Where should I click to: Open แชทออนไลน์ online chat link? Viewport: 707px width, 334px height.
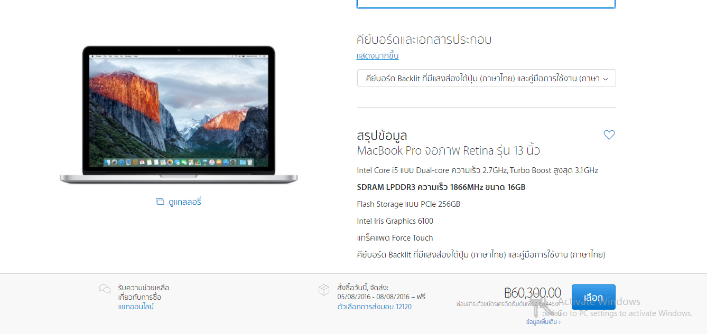point(136,307)
